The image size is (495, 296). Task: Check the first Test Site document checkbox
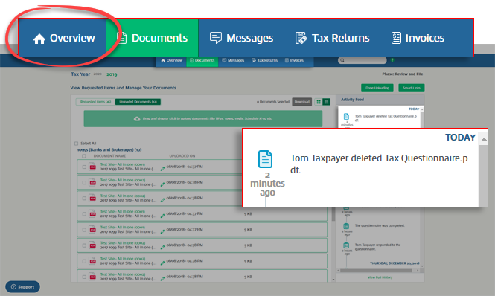click(x=84, y=167)
